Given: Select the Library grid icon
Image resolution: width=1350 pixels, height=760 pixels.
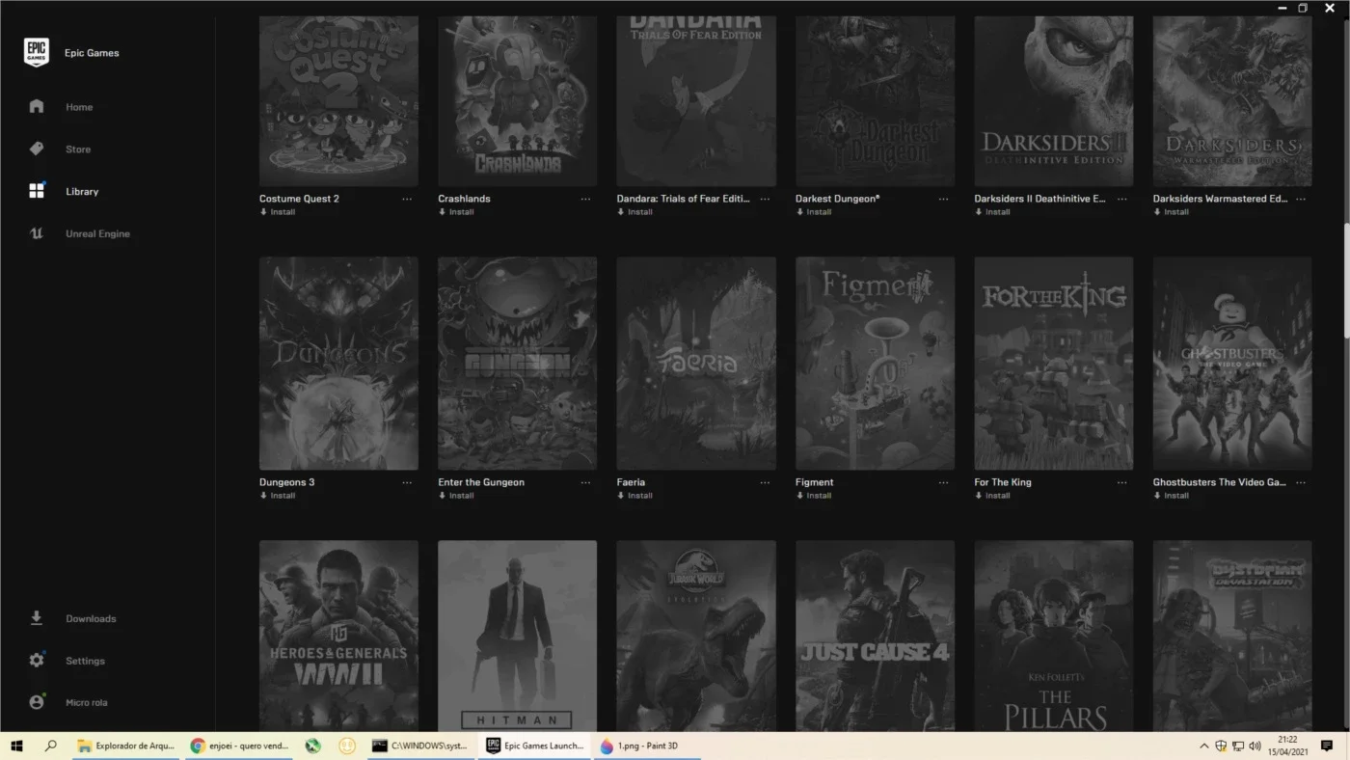Looking at the screenshot, I should [x=37, y=191].
